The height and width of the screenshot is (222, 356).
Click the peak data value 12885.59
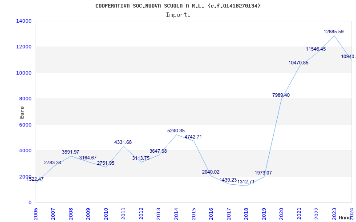[x=334, y=32]
